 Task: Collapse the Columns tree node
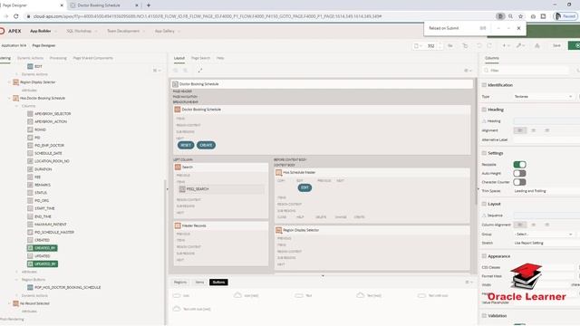pos(16,106)
